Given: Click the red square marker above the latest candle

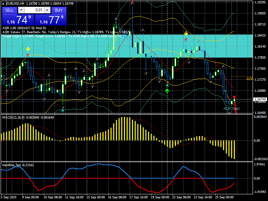Looking at the screenshot, I should pos(234,97).
